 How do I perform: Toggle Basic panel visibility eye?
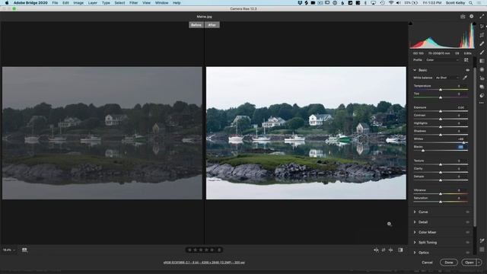click(467, 70)
